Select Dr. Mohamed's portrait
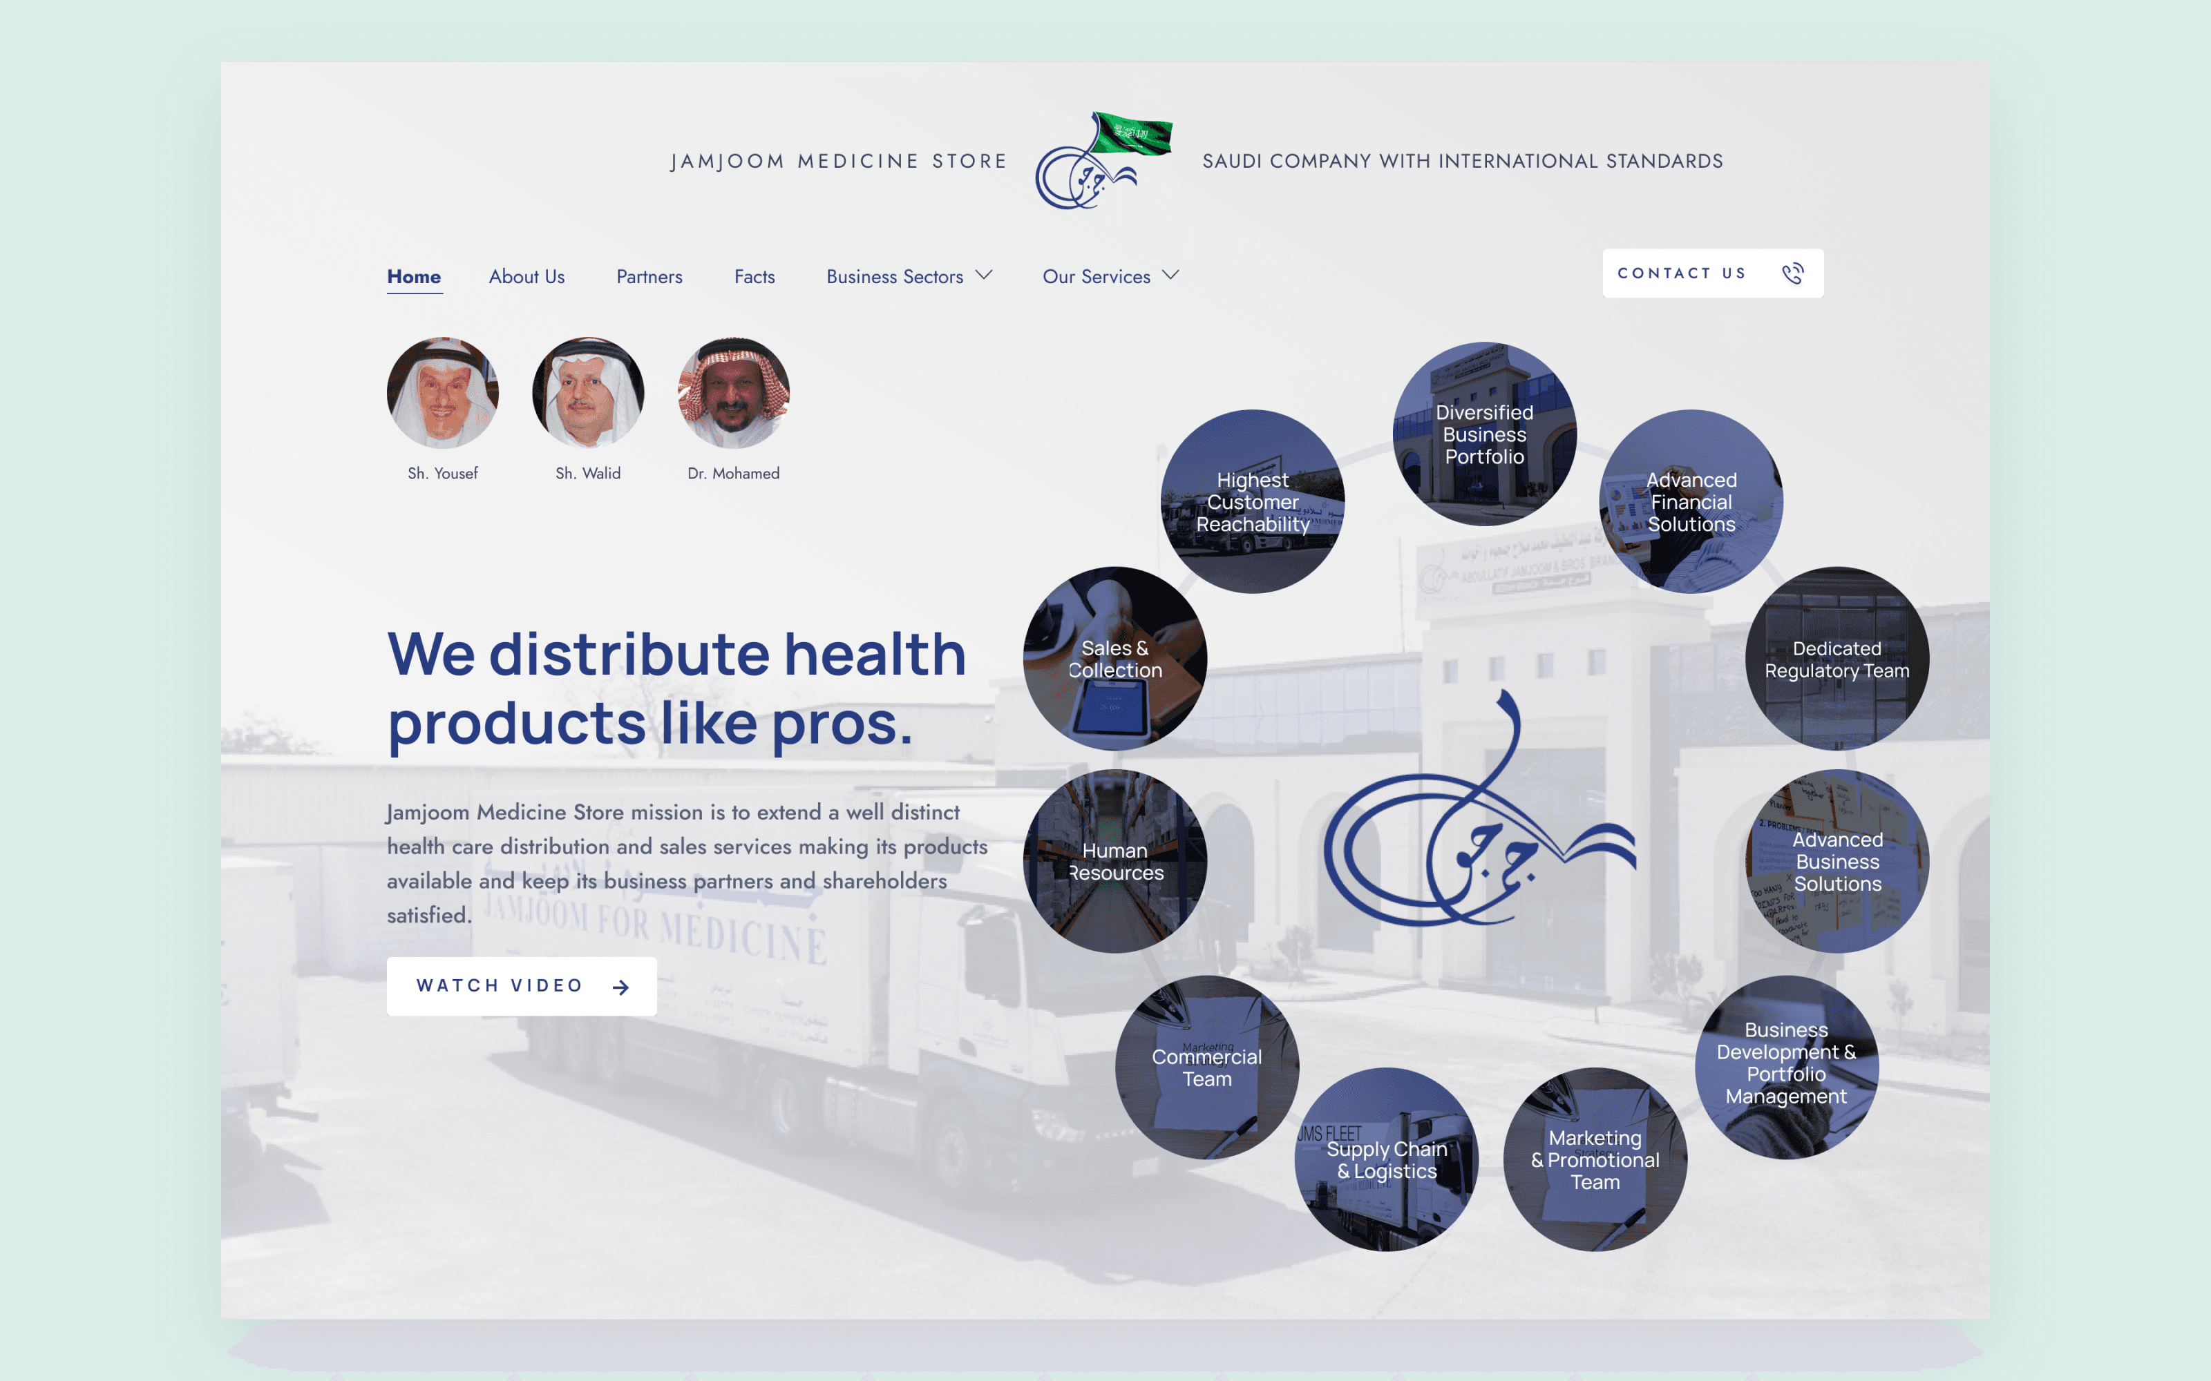The width and height of the screenshot is (2211, 1381). coord(734,393)
